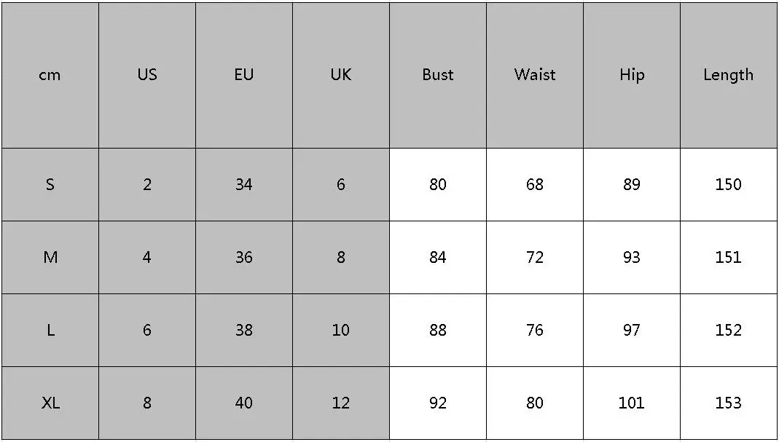Click the EU header cell

(x=244, y=75)
